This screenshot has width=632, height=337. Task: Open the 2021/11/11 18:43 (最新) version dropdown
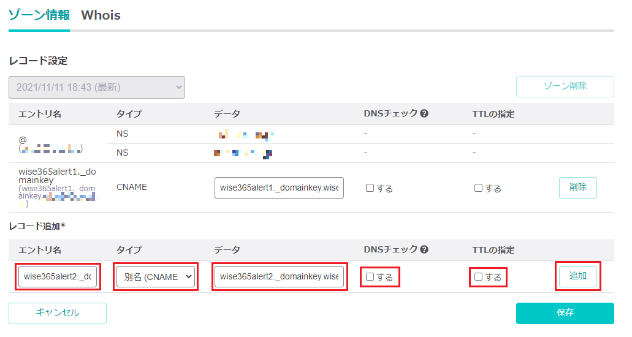(x=97, y=87)
